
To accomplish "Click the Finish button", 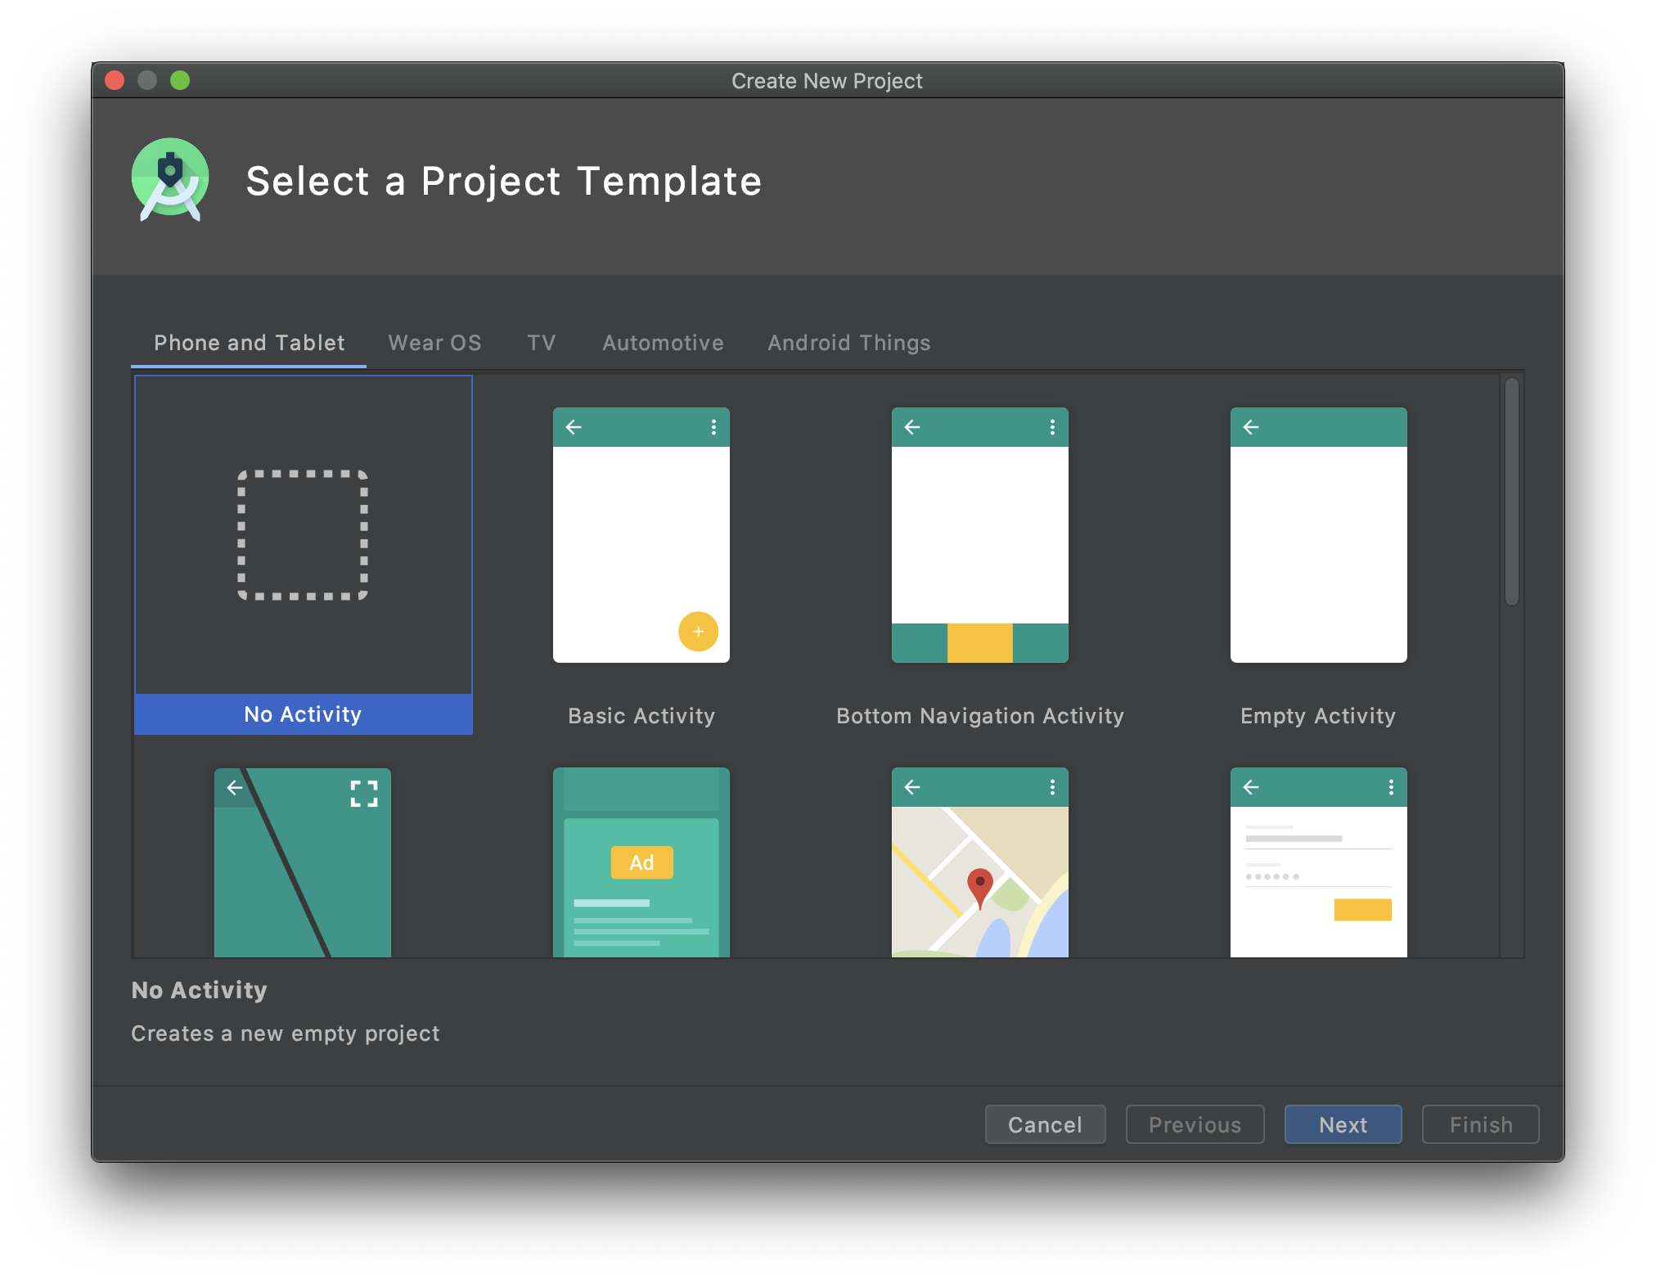I will pos(1480,1124).
